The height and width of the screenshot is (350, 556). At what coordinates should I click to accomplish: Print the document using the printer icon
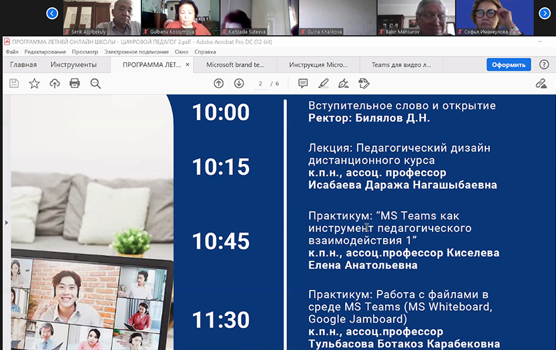pyautogui.click(x=75, y=83)
